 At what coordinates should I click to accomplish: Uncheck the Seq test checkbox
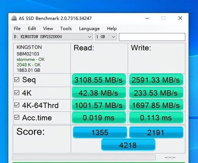click(x=17, y=80)
